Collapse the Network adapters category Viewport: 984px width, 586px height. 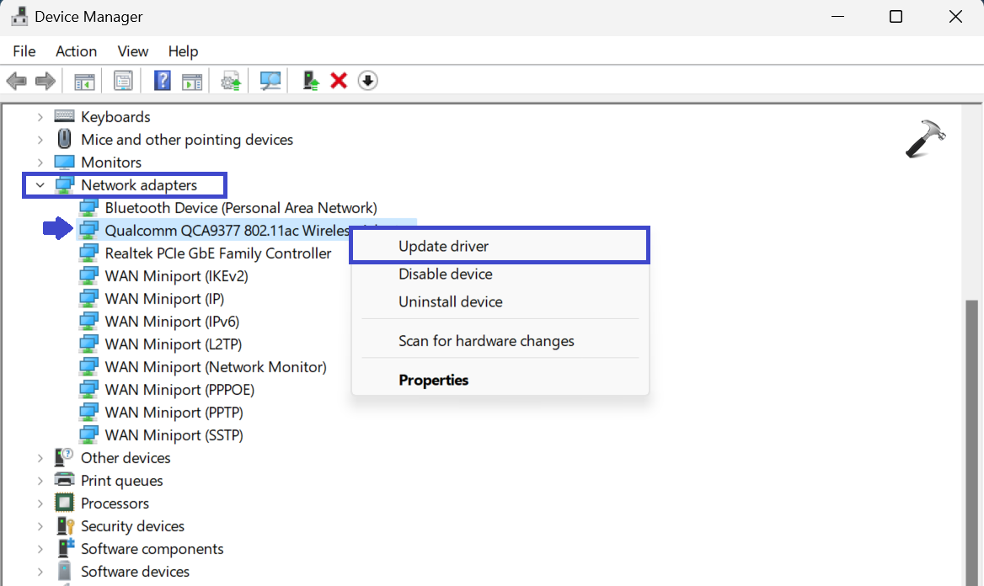tap(40, 185)
